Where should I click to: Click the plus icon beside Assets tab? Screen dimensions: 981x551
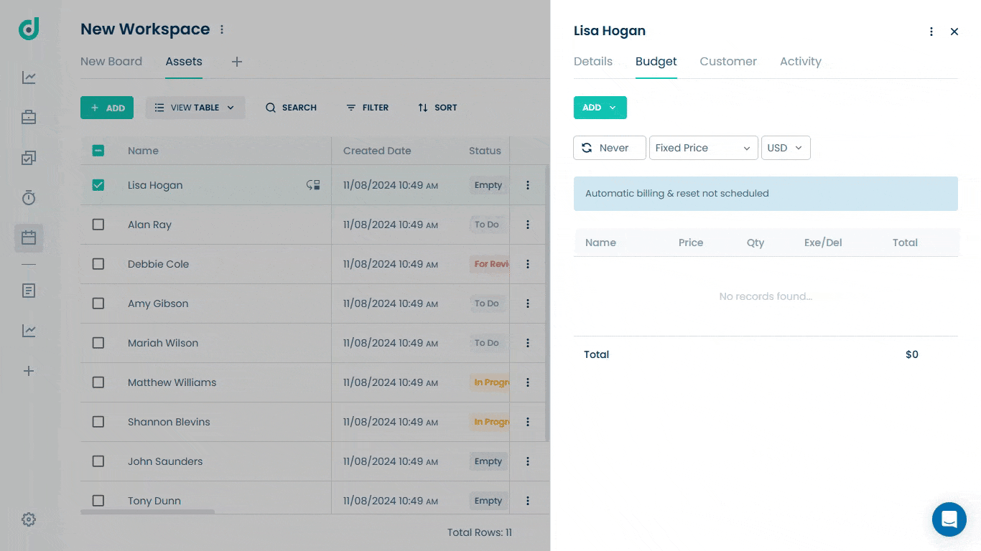[x=237, y=62]
